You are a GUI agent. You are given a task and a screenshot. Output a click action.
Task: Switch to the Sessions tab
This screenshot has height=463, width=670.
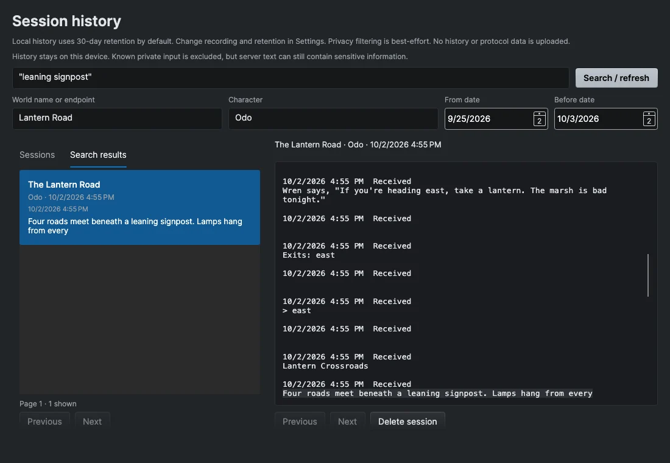pos(37,155)
